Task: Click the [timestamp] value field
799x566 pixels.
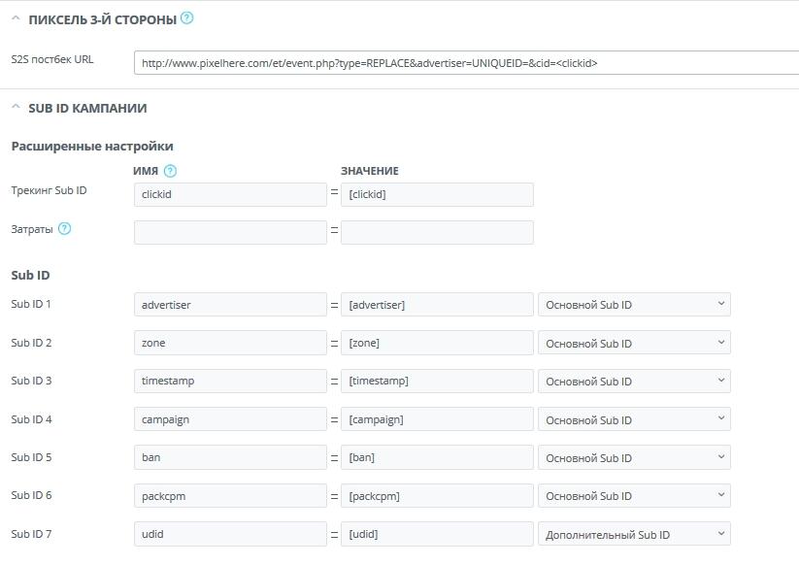Action: pos(437,381)
